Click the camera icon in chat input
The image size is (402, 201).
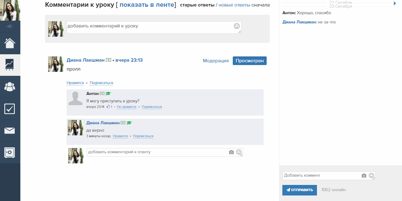[x=364, y=176]
